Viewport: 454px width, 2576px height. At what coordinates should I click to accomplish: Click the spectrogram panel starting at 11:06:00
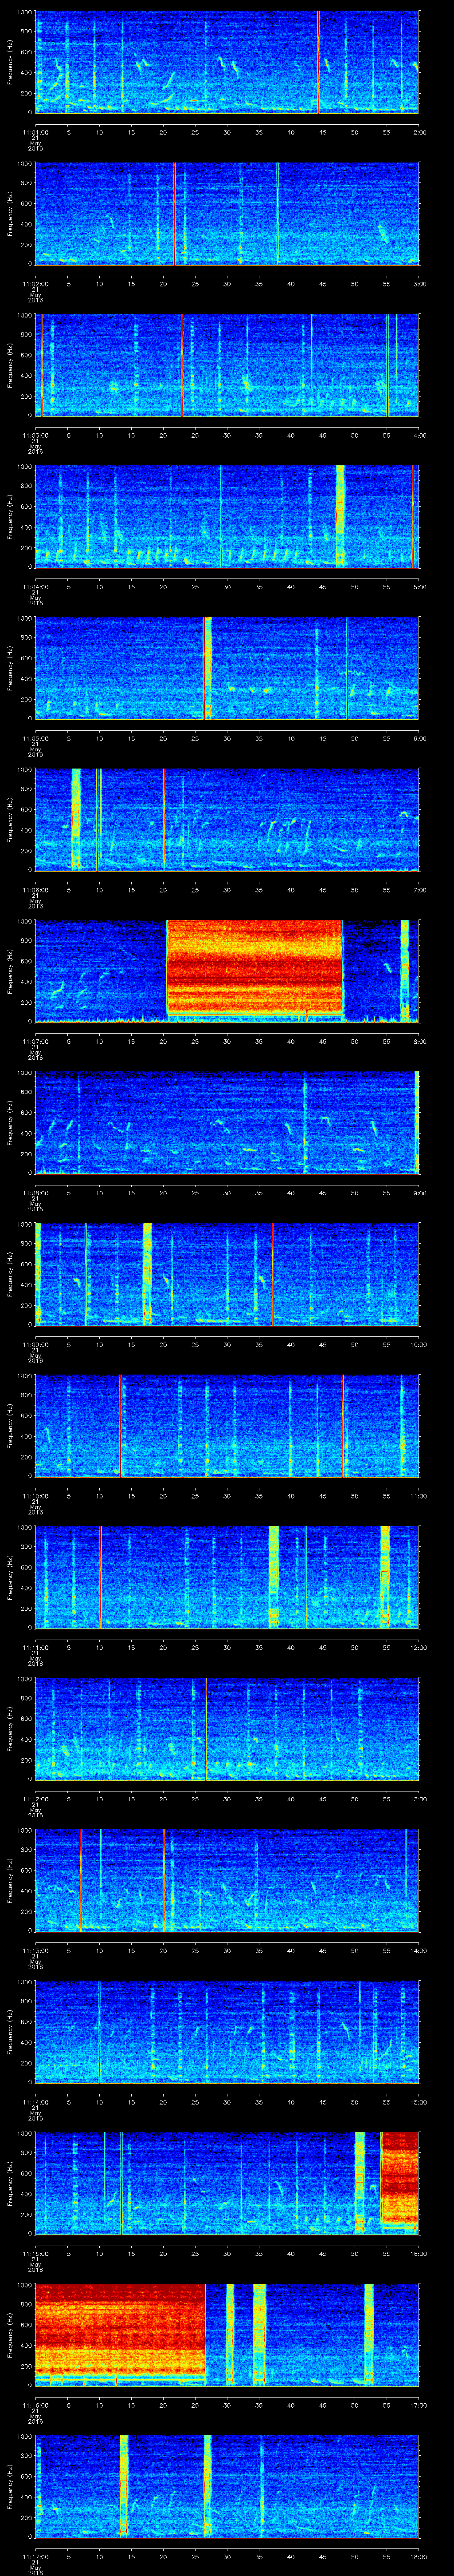pos(227,820)
